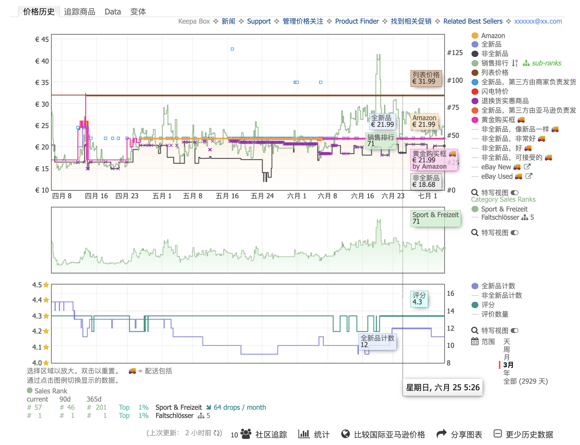
Task: Click the refresh icon beside last update
Action: point(218,433)
